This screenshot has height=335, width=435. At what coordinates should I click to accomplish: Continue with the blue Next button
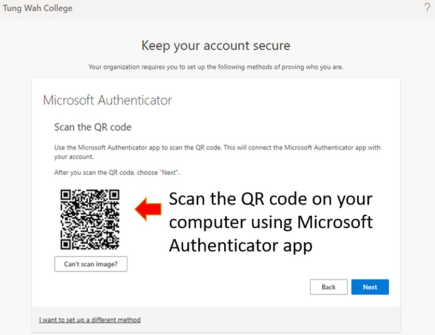[x=370, y=287]
